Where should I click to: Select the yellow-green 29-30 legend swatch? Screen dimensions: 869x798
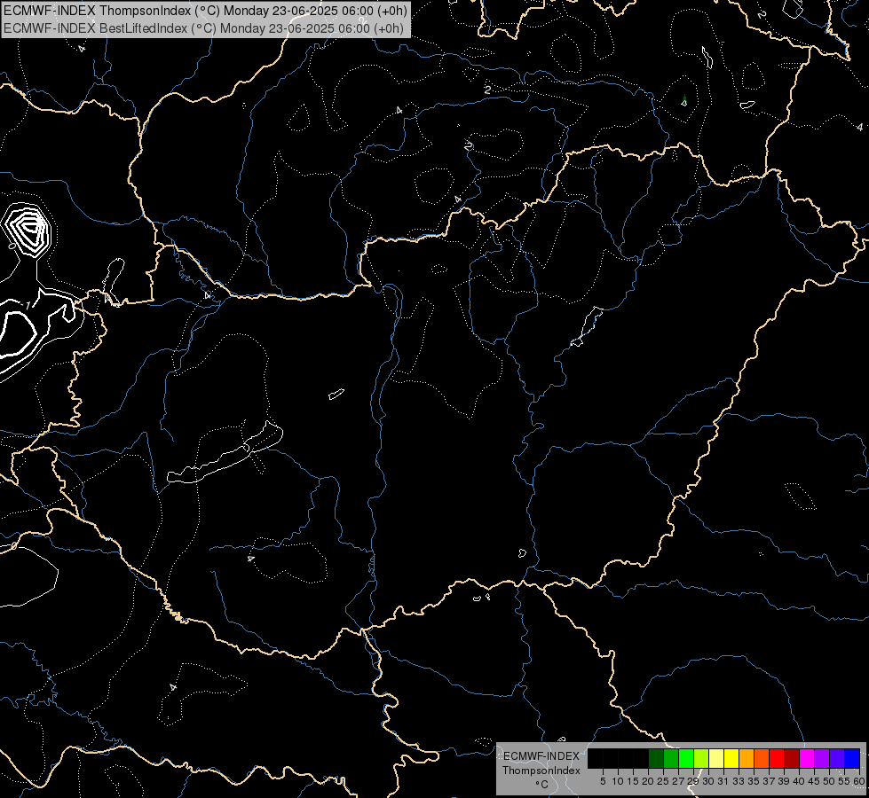[701, 758]
